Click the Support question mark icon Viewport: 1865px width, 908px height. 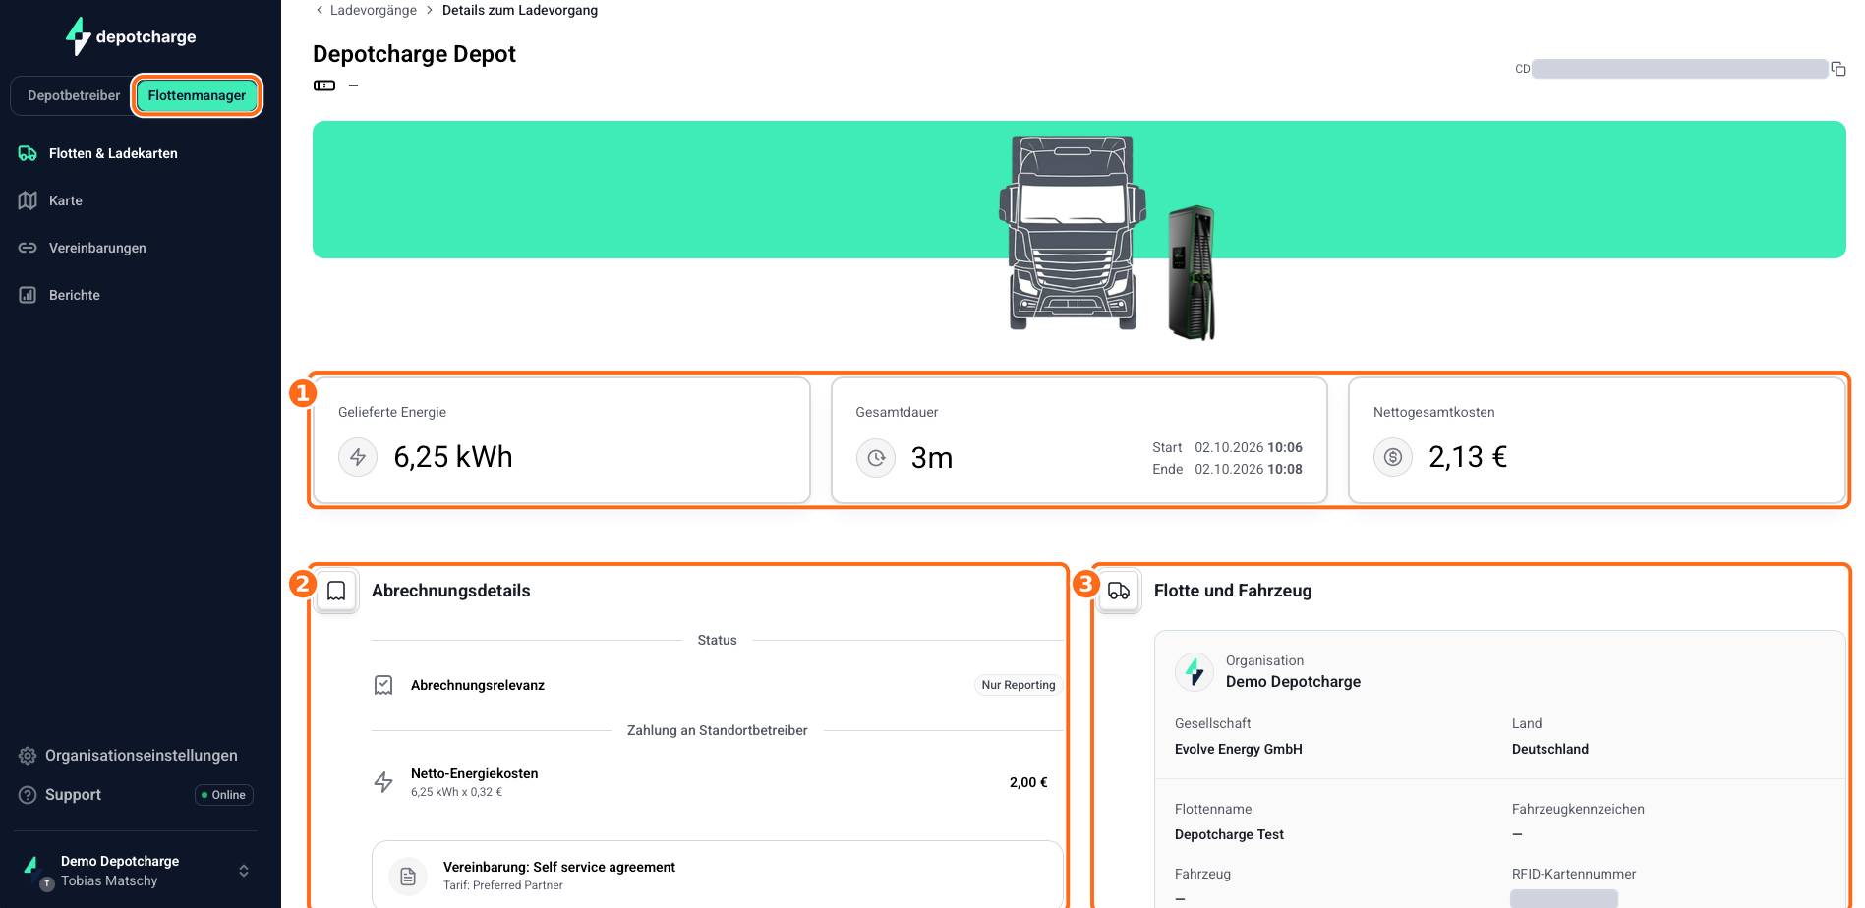[x=28, y=795]
